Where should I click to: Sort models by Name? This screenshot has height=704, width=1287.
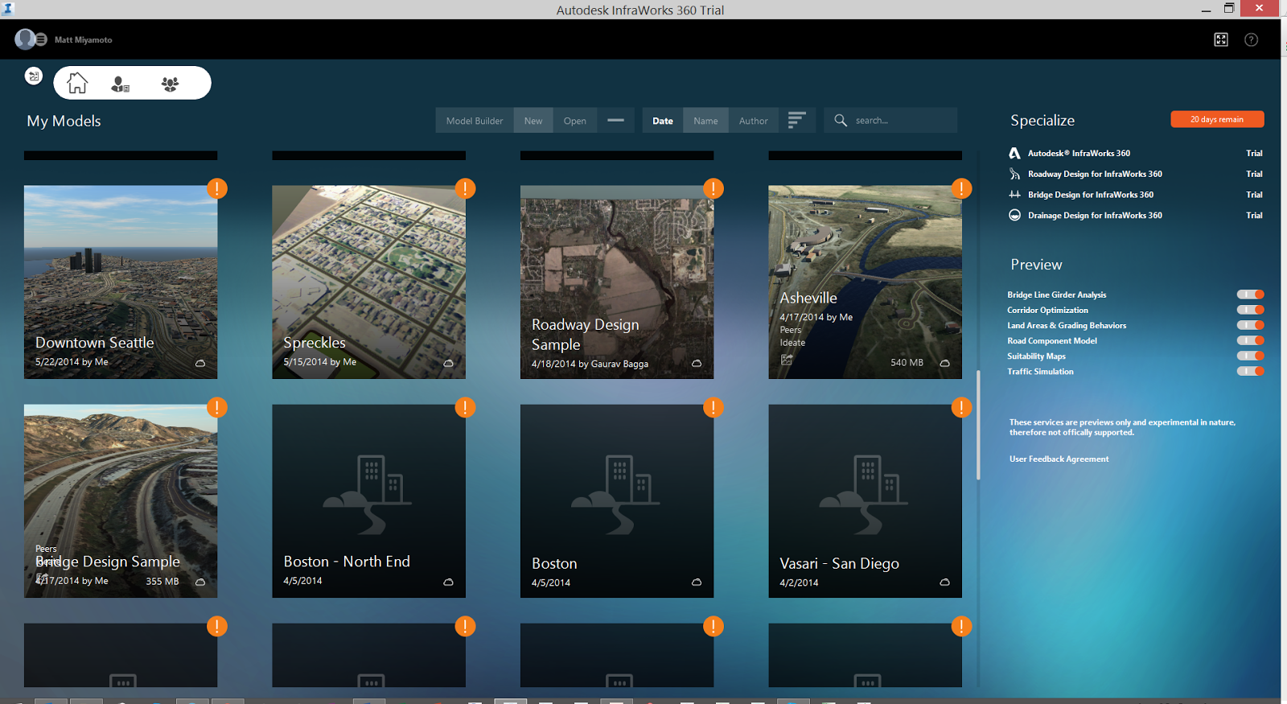[x=705, y=120]
